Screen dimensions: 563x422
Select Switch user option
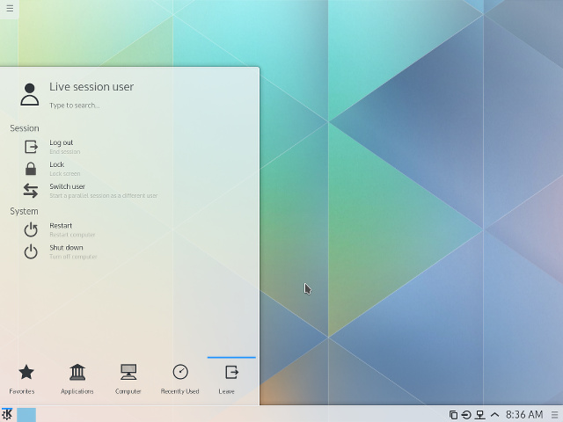point(67,190)
